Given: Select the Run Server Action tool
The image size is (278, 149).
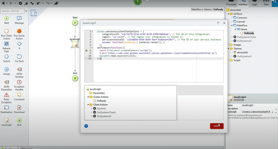Looking at the screenshot, I should [x=19, y=31].
